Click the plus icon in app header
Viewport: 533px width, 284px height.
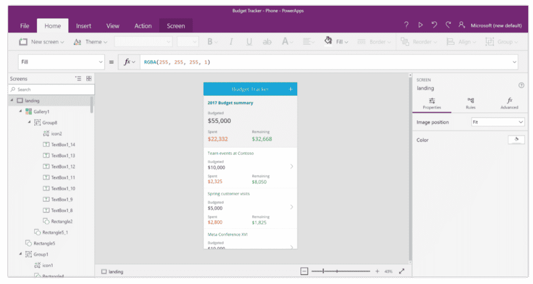[290, 89]
